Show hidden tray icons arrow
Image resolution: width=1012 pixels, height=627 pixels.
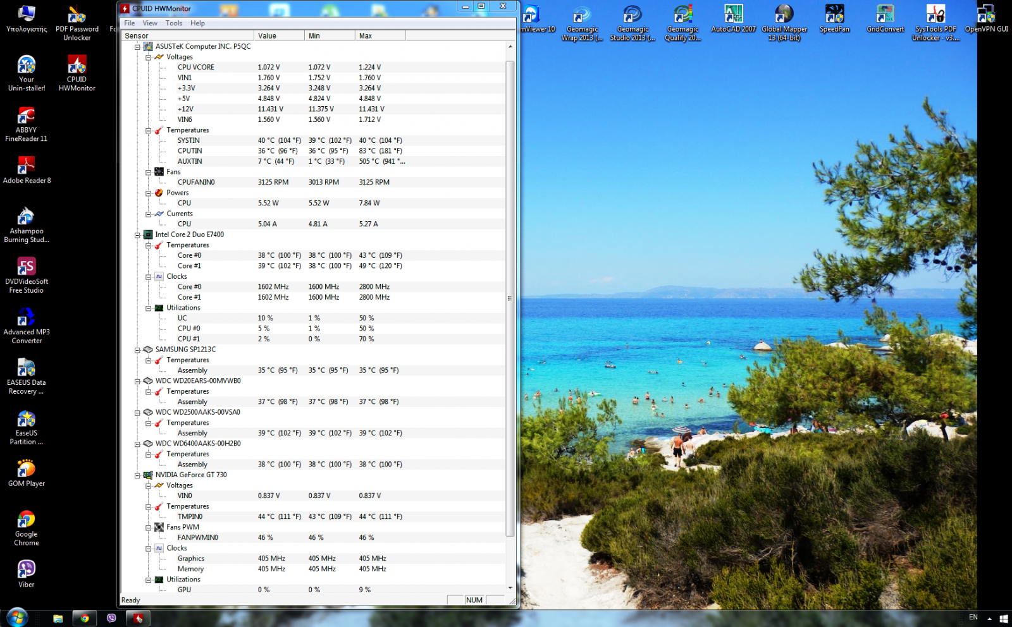989,619
